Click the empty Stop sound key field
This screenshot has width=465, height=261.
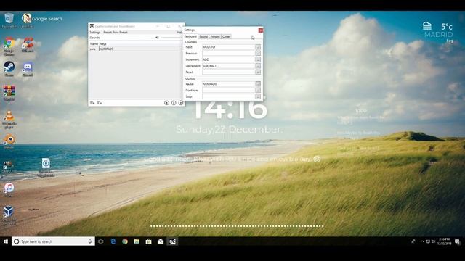[229, 96]
